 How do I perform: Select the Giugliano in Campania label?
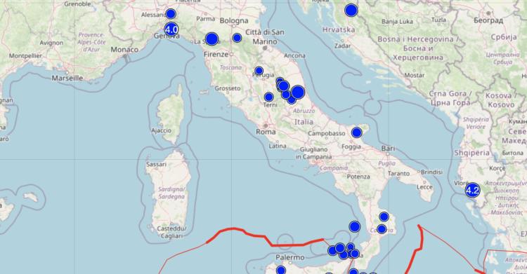pyautogui.click(x=313, y=153)
